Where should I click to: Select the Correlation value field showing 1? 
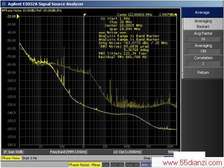203,63
